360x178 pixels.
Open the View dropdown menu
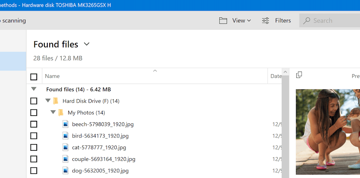[241, 21]
